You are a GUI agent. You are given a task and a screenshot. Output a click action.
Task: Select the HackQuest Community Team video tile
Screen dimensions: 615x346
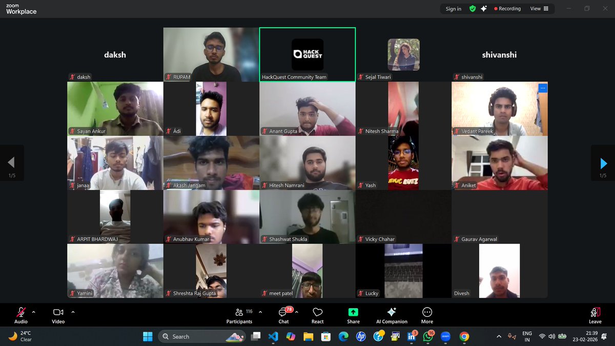[307, 54]
